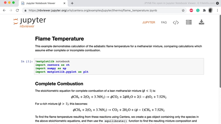The height and width of the screenshot is (124, 221).
Task: Click the stacked server rows icon
Action: (x=189, y=22)
